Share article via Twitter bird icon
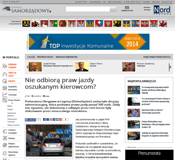This screenshot has width=175, height=160. [57, 119]
